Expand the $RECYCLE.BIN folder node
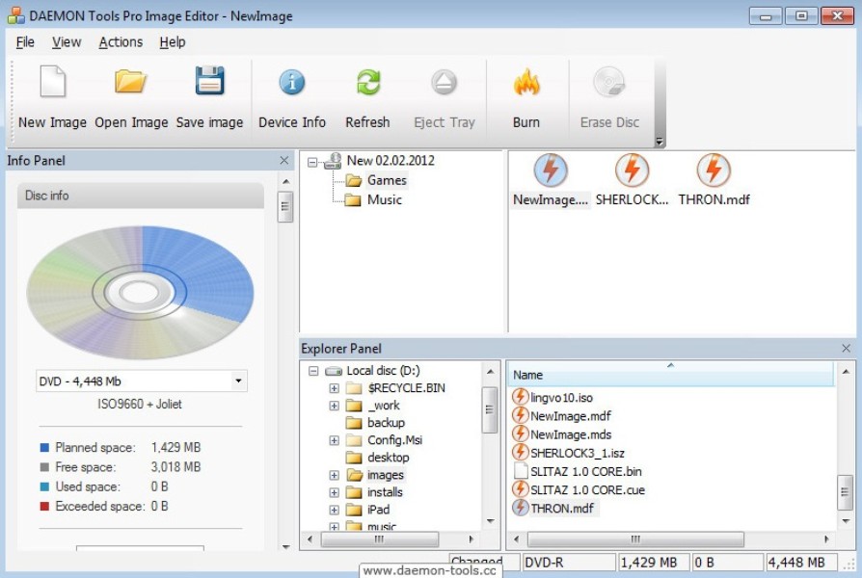Viewport: 862px width, 578px height. click(335, 388)
